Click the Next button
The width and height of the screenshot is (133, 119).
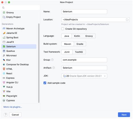124,115
